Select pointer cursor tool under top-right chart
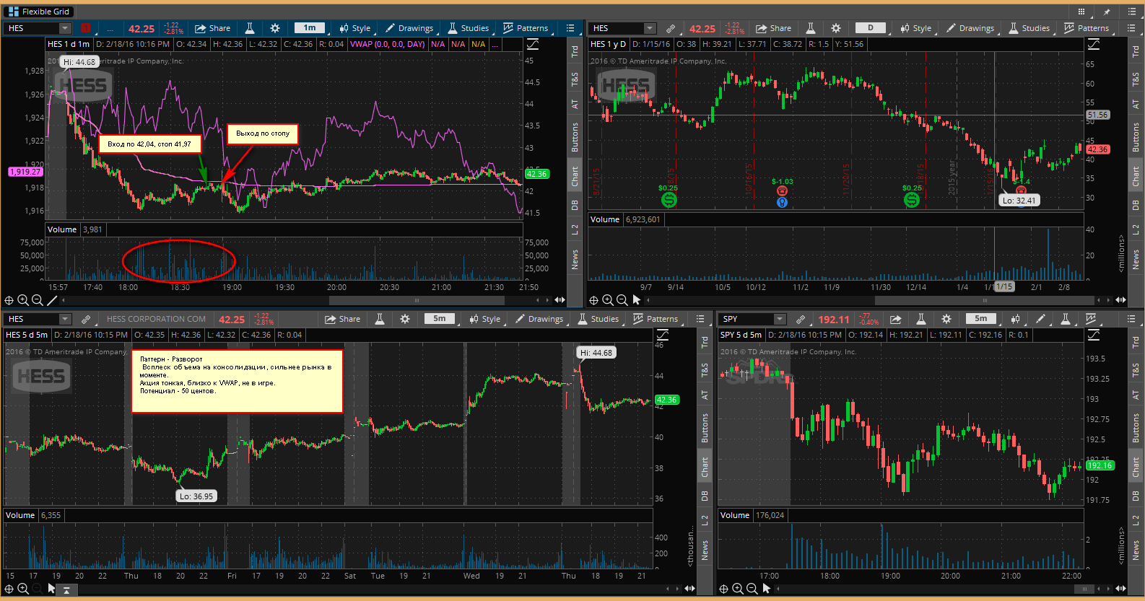Viewport: 1145px width, 601px height. pos(637,300)
